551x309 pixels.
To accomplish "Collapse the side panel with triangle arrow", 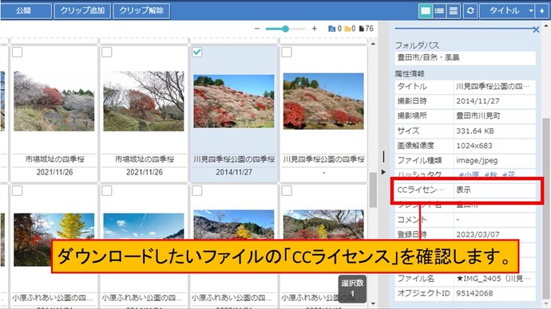I will click(383, 172).
